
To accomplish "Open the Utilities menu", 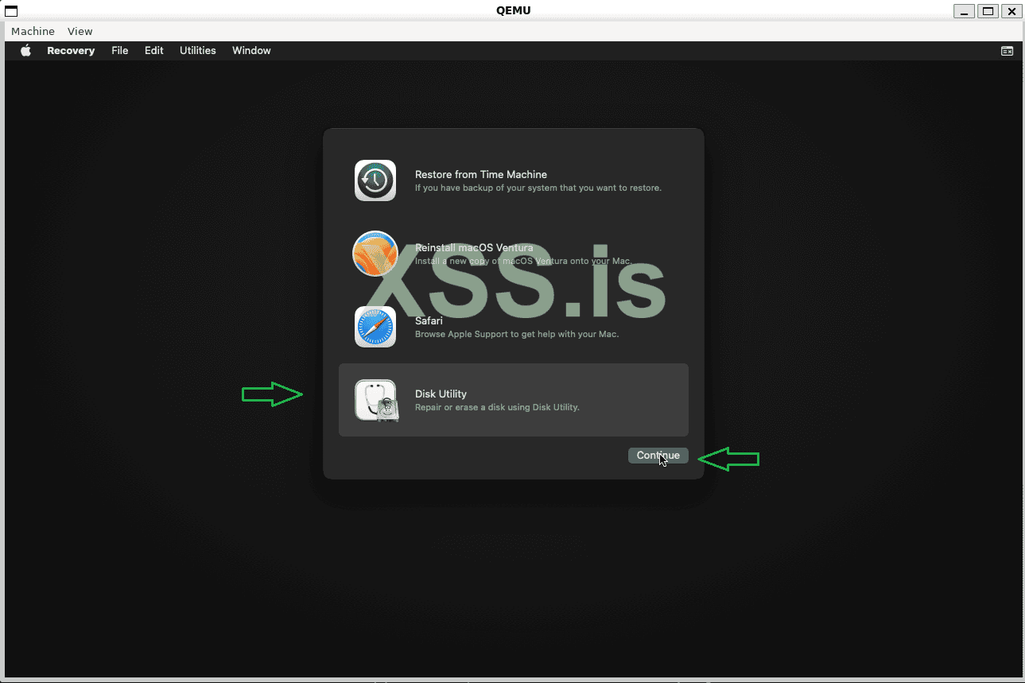I will tap(198, 51).
